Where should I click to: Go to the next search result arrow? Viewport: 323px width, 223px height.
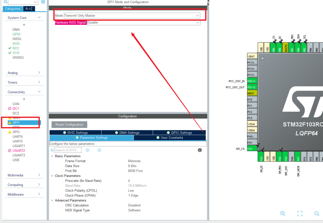point(99,150)
